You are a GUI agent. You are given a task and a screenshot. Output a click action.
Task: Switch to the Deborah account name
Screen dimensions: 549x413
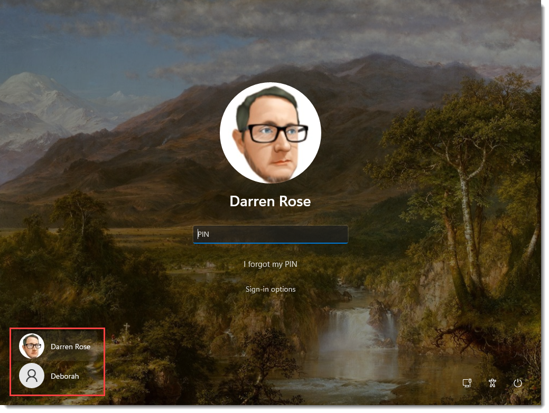click(64, 377)
